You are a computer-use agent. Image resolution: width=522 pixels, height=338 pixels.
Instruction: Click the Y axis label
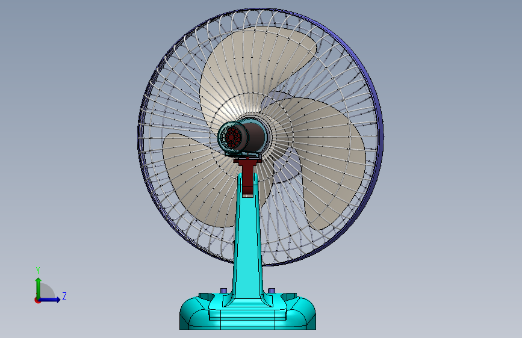tap(38, 271)
